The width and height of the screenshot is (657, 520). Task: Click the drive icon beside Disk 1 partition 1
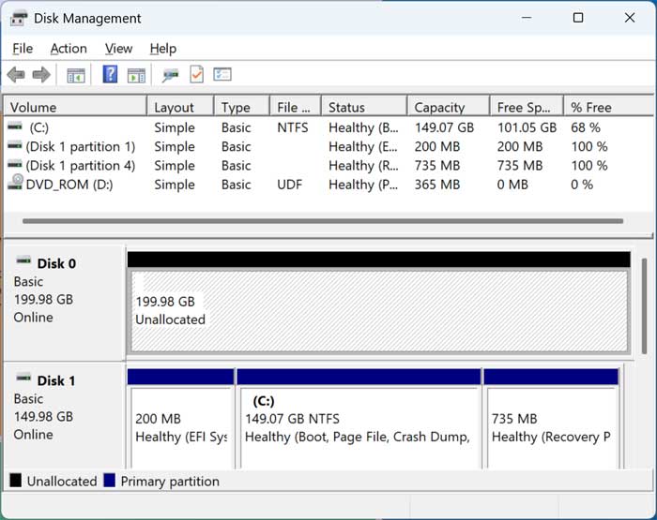pos(15,145)
